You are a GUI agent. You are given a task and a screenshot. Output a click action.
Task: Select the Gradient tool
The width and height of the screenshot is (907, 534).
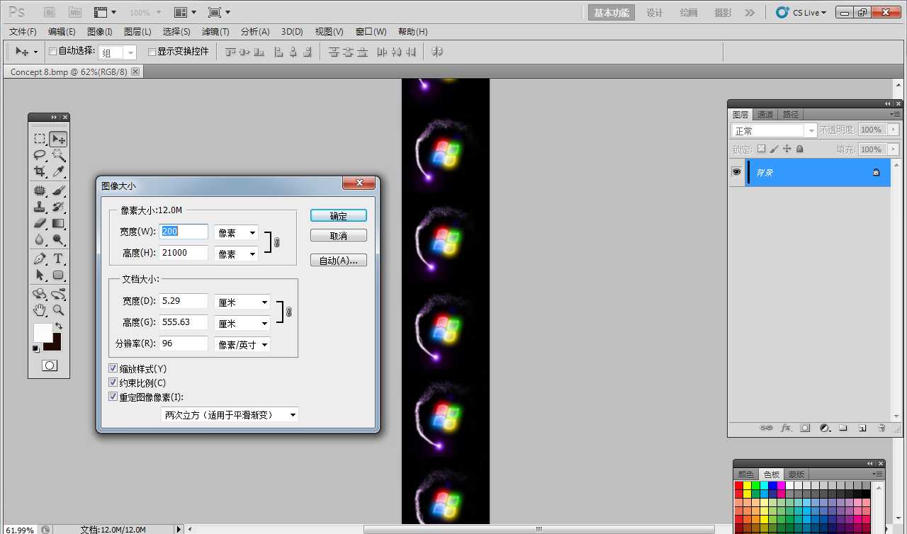click(x=58, y=223)
